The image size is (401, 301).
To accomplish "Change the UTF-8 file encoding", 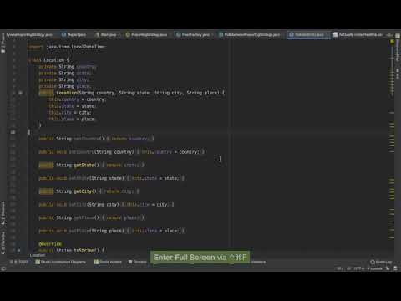I will click(x=358, y=268).
